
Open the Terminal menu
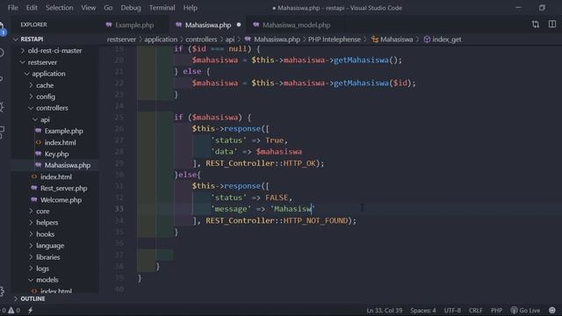pos(162,8)
